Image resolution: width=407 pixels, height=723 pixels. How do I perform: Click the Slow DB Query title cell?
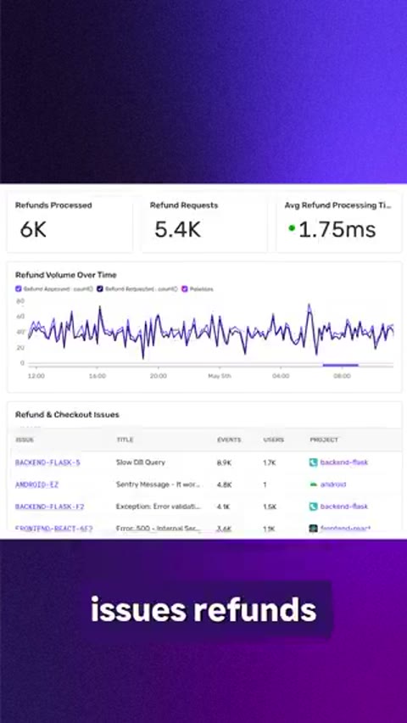[x=141, y=462]
